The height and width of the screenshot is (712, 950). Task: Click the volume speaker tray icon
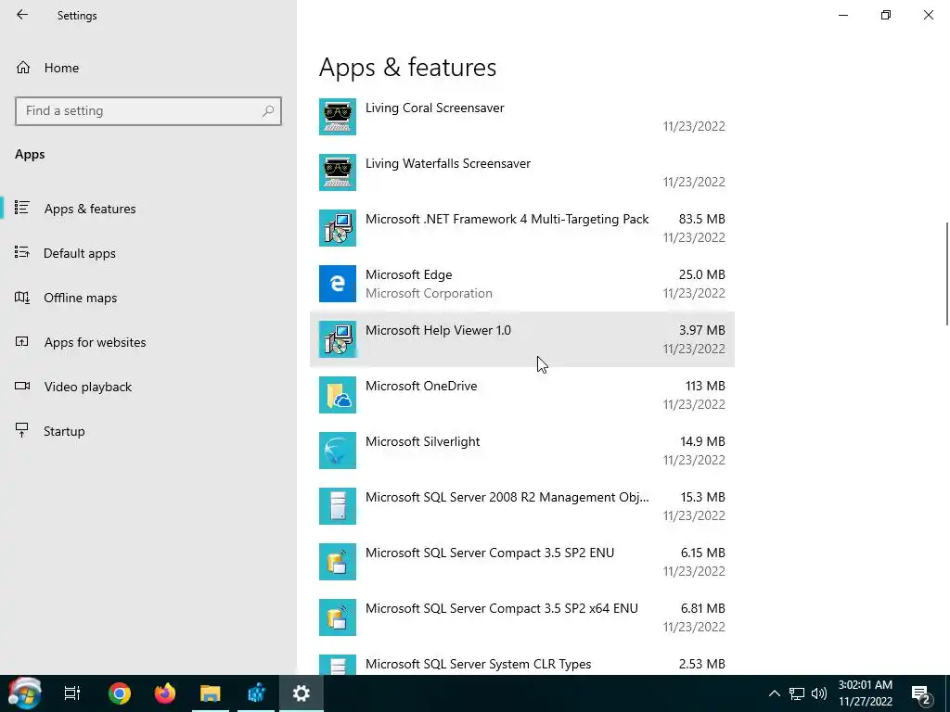[819, 693]
